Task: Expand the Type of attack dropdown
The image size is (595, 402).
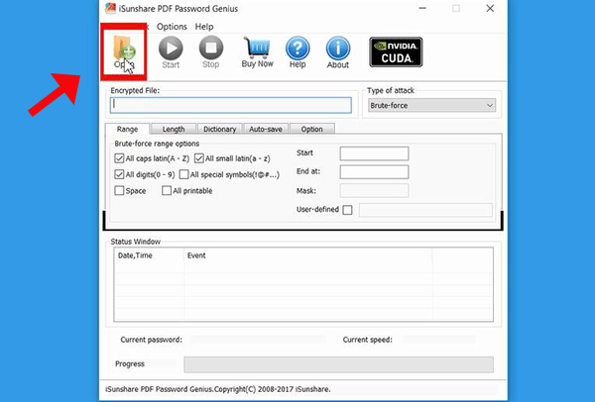Action: 431,105
